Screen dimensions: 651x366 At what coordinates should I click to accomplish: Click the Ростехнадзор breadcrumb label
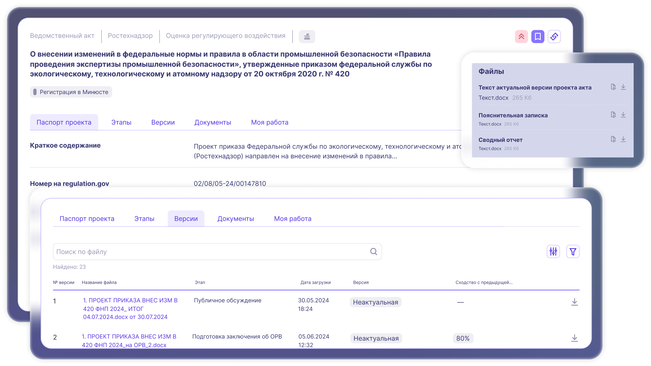(x=130, y=36)
